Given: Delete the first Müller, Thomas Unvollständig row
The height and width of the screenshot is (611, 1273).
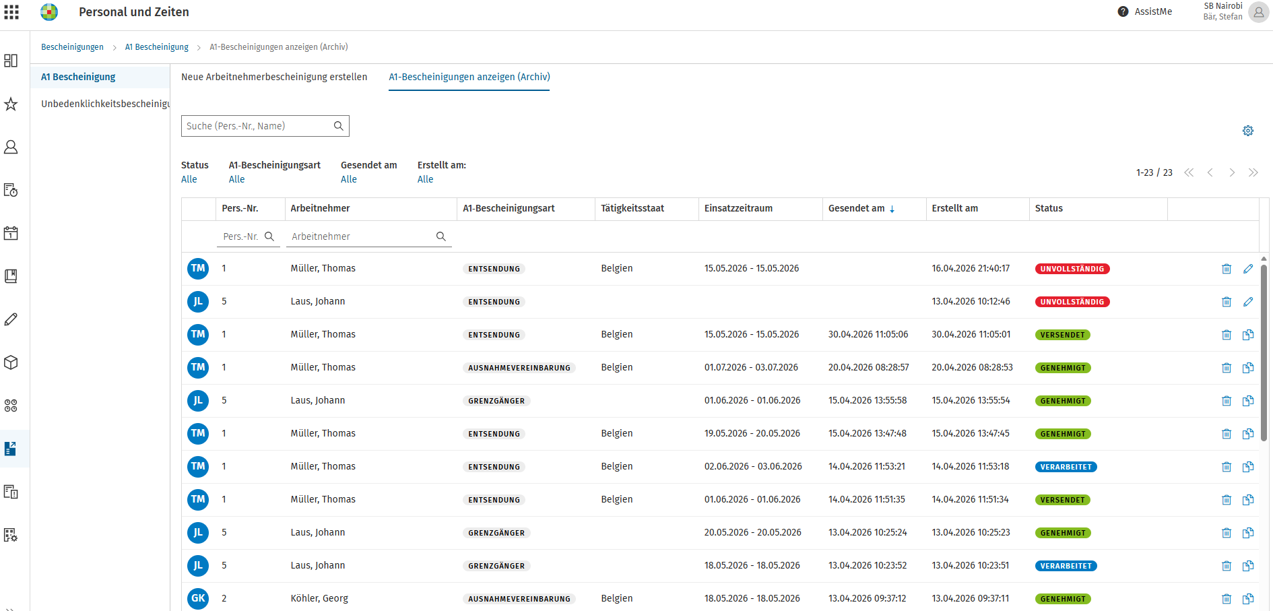Looking at the screenshot, I should pyautogui.click(x=1227, y=269).
